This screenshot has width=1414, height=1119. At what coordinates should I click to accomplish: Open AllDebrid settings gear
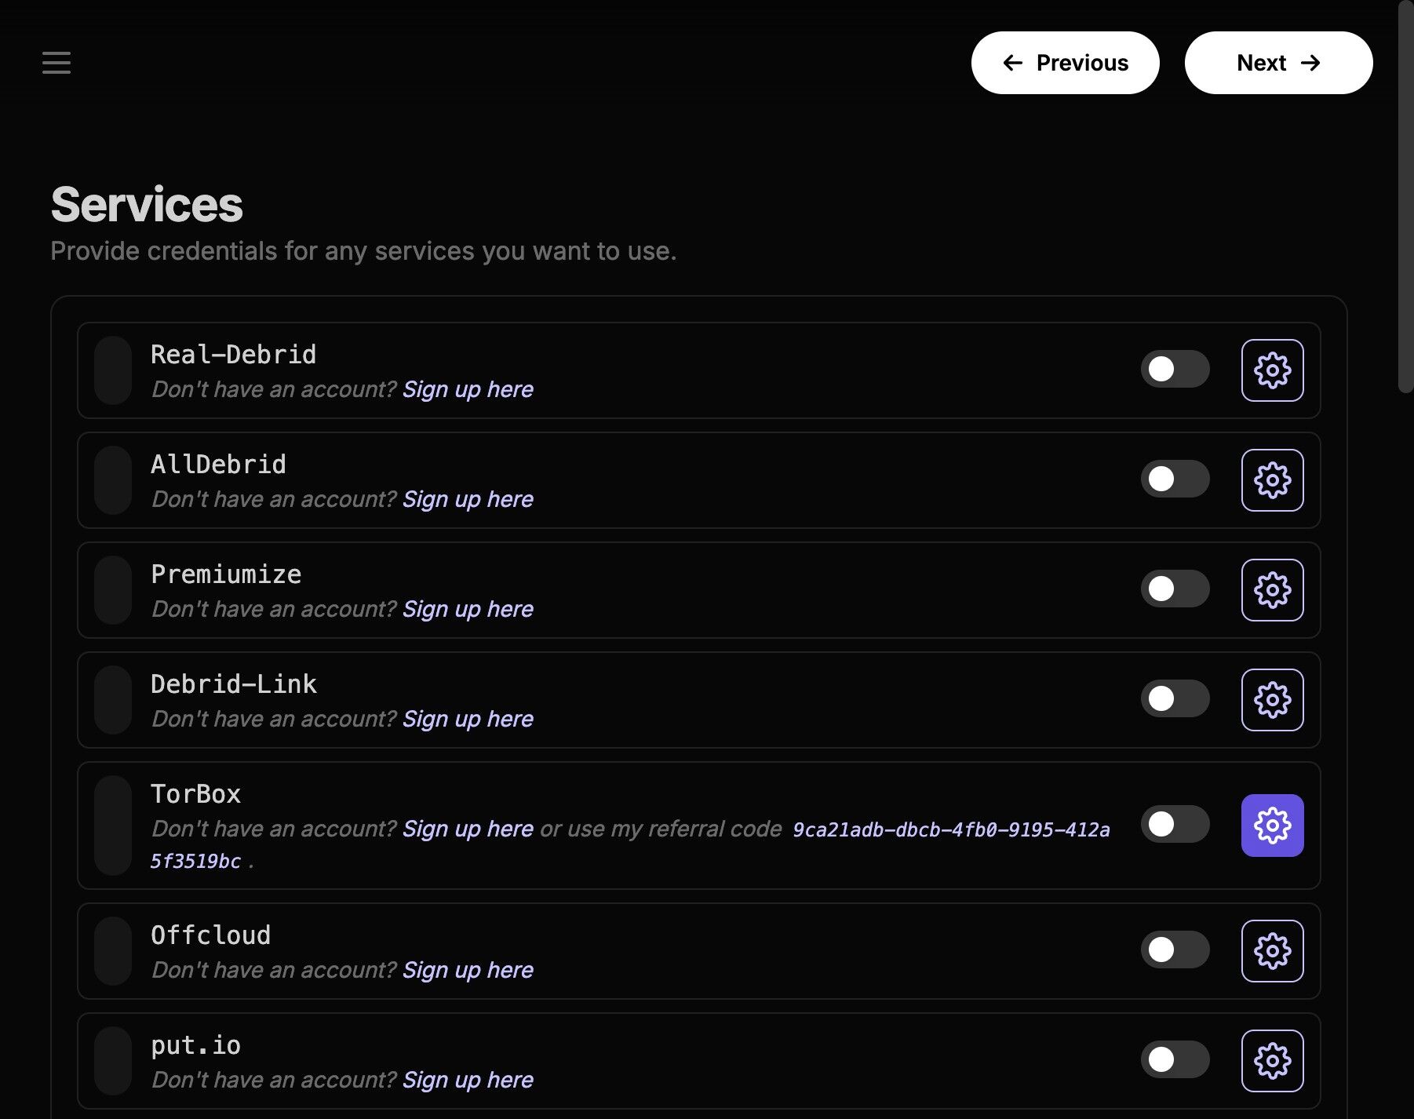pos(1272,480)
